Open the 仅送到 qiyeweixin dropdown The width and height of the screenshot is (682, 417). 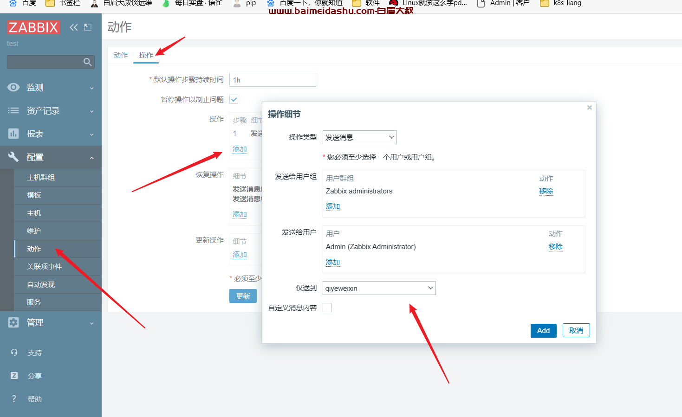tap(379, 288)
